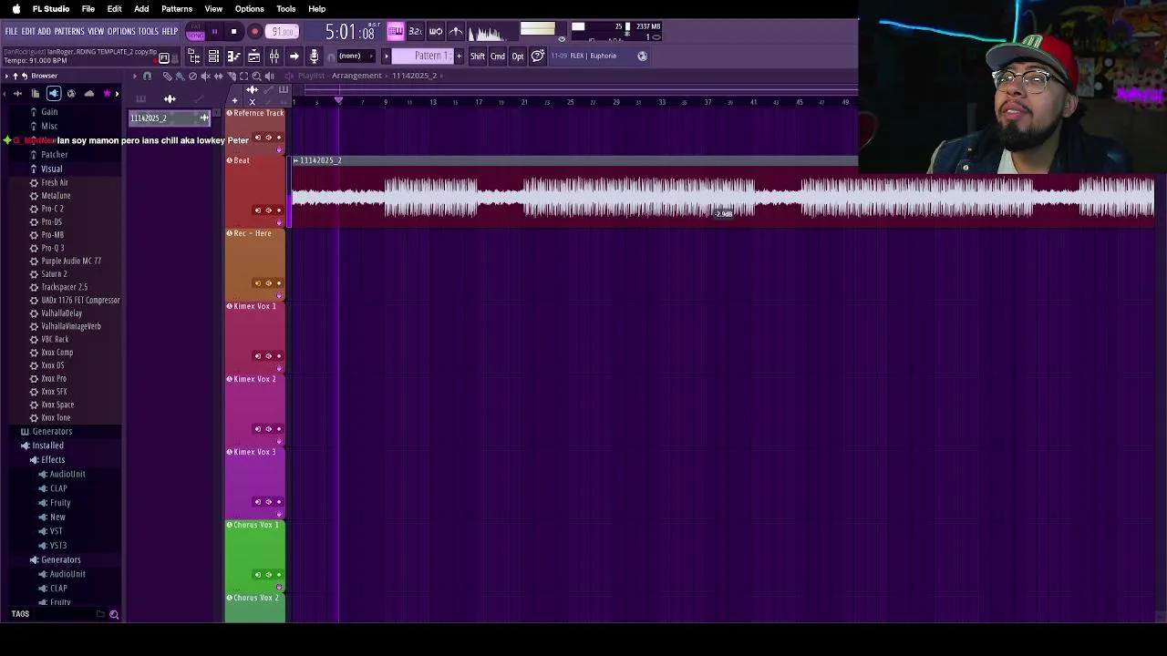
Task: Select the Pro-Q 3 plugin
Action: [53, 248]
